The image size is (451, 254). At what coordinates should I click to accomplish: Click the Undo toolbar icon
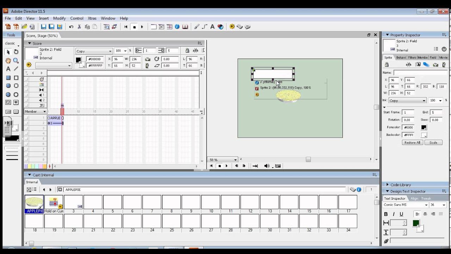point(71,26)
